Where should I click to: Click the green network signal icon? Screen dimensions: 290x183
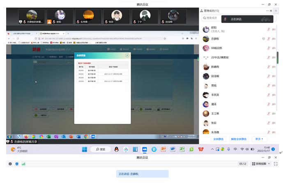point(23,164)
